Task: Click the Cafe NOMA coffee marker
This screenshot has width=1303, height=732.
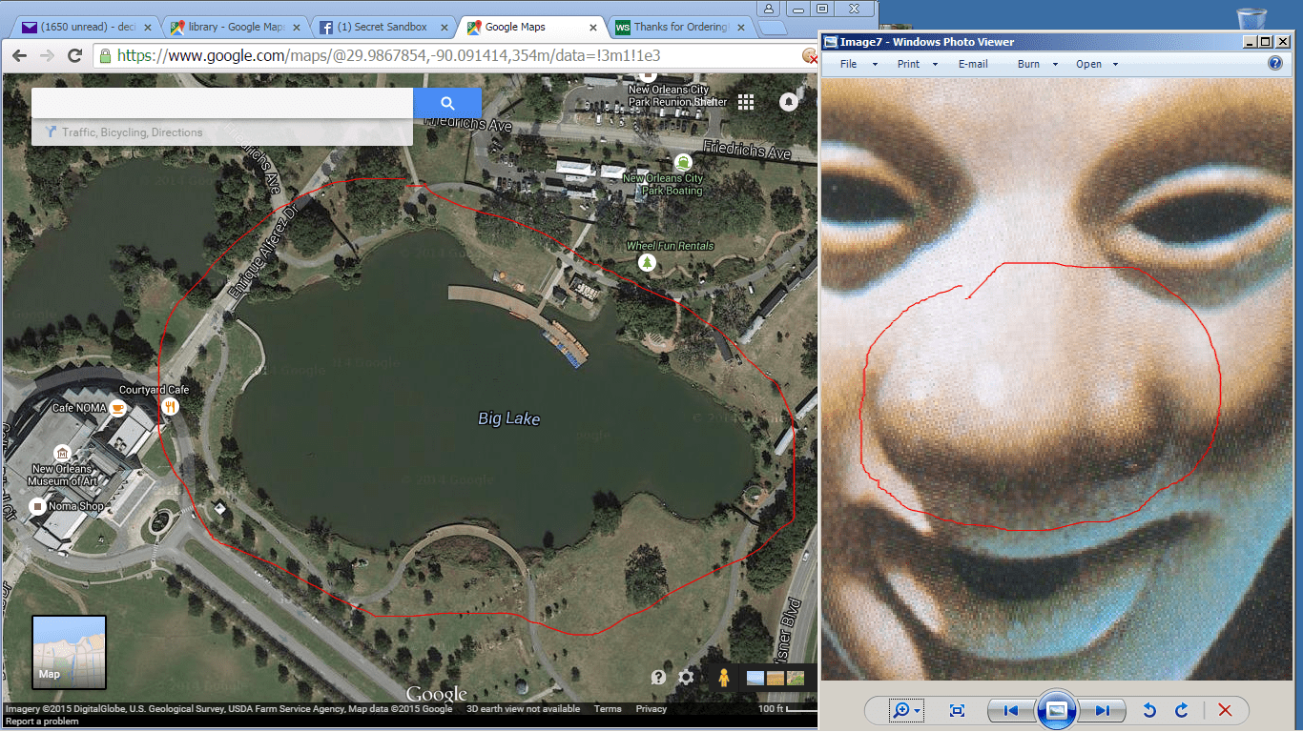Action: (118, 408)
